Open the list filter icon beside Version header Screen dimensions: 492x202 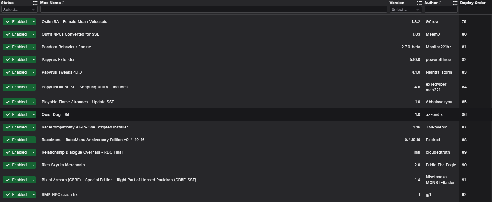(419, 3)
